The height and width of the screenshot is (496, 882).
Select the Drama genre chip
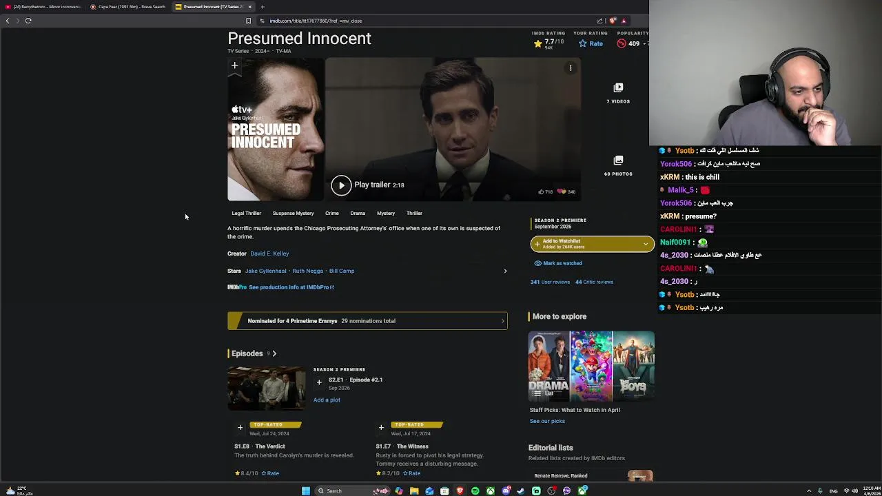click(357, 213)
